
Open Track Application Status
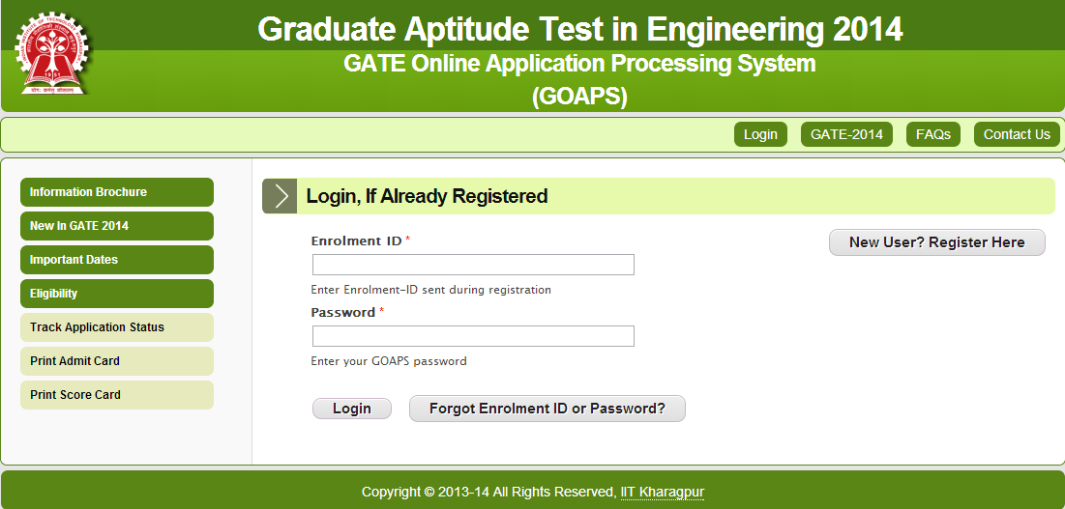pos(116,327)
